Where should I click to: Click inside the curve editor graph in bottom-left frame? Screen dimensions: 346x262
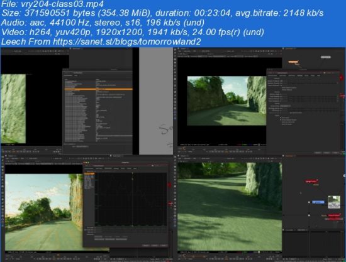(131, 199)
